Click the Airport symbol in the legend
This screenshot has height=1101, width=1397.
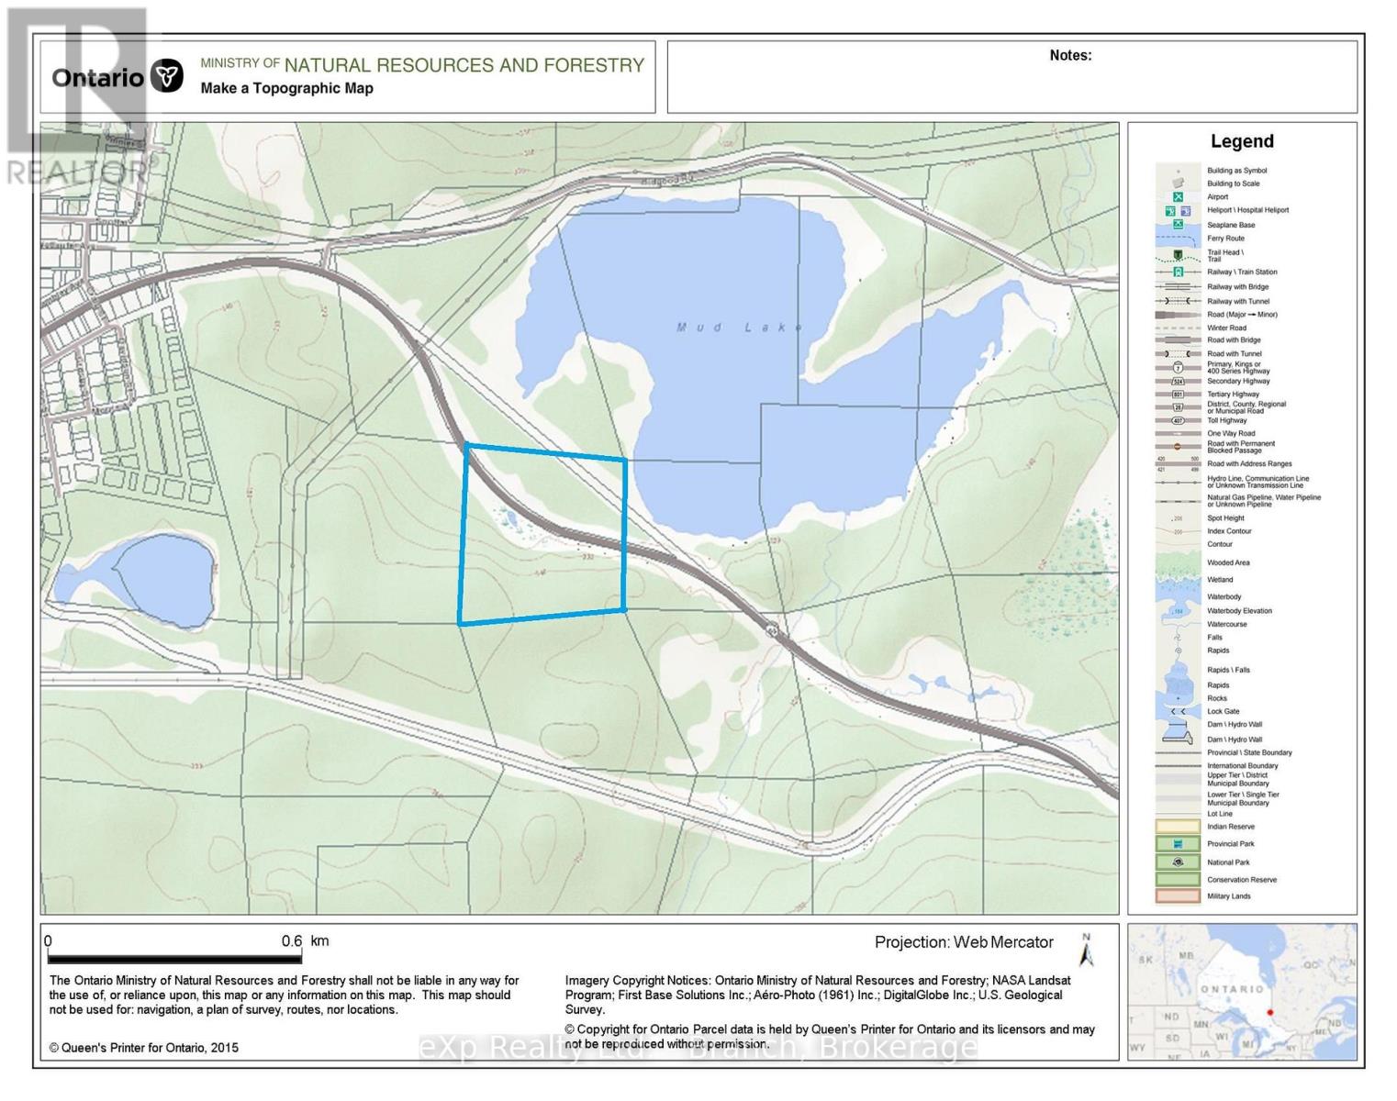click(1179, 196)
